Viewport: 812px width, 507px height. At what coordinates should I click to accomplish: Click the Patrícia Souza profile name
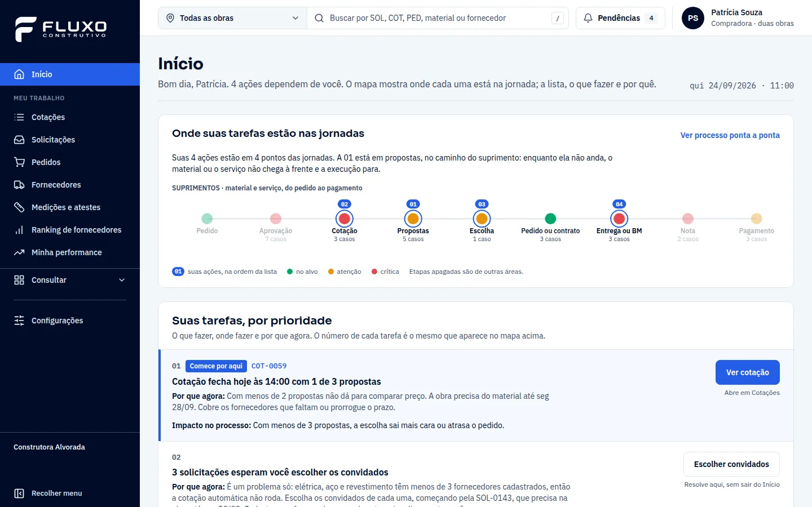click(x=736, y=12)
